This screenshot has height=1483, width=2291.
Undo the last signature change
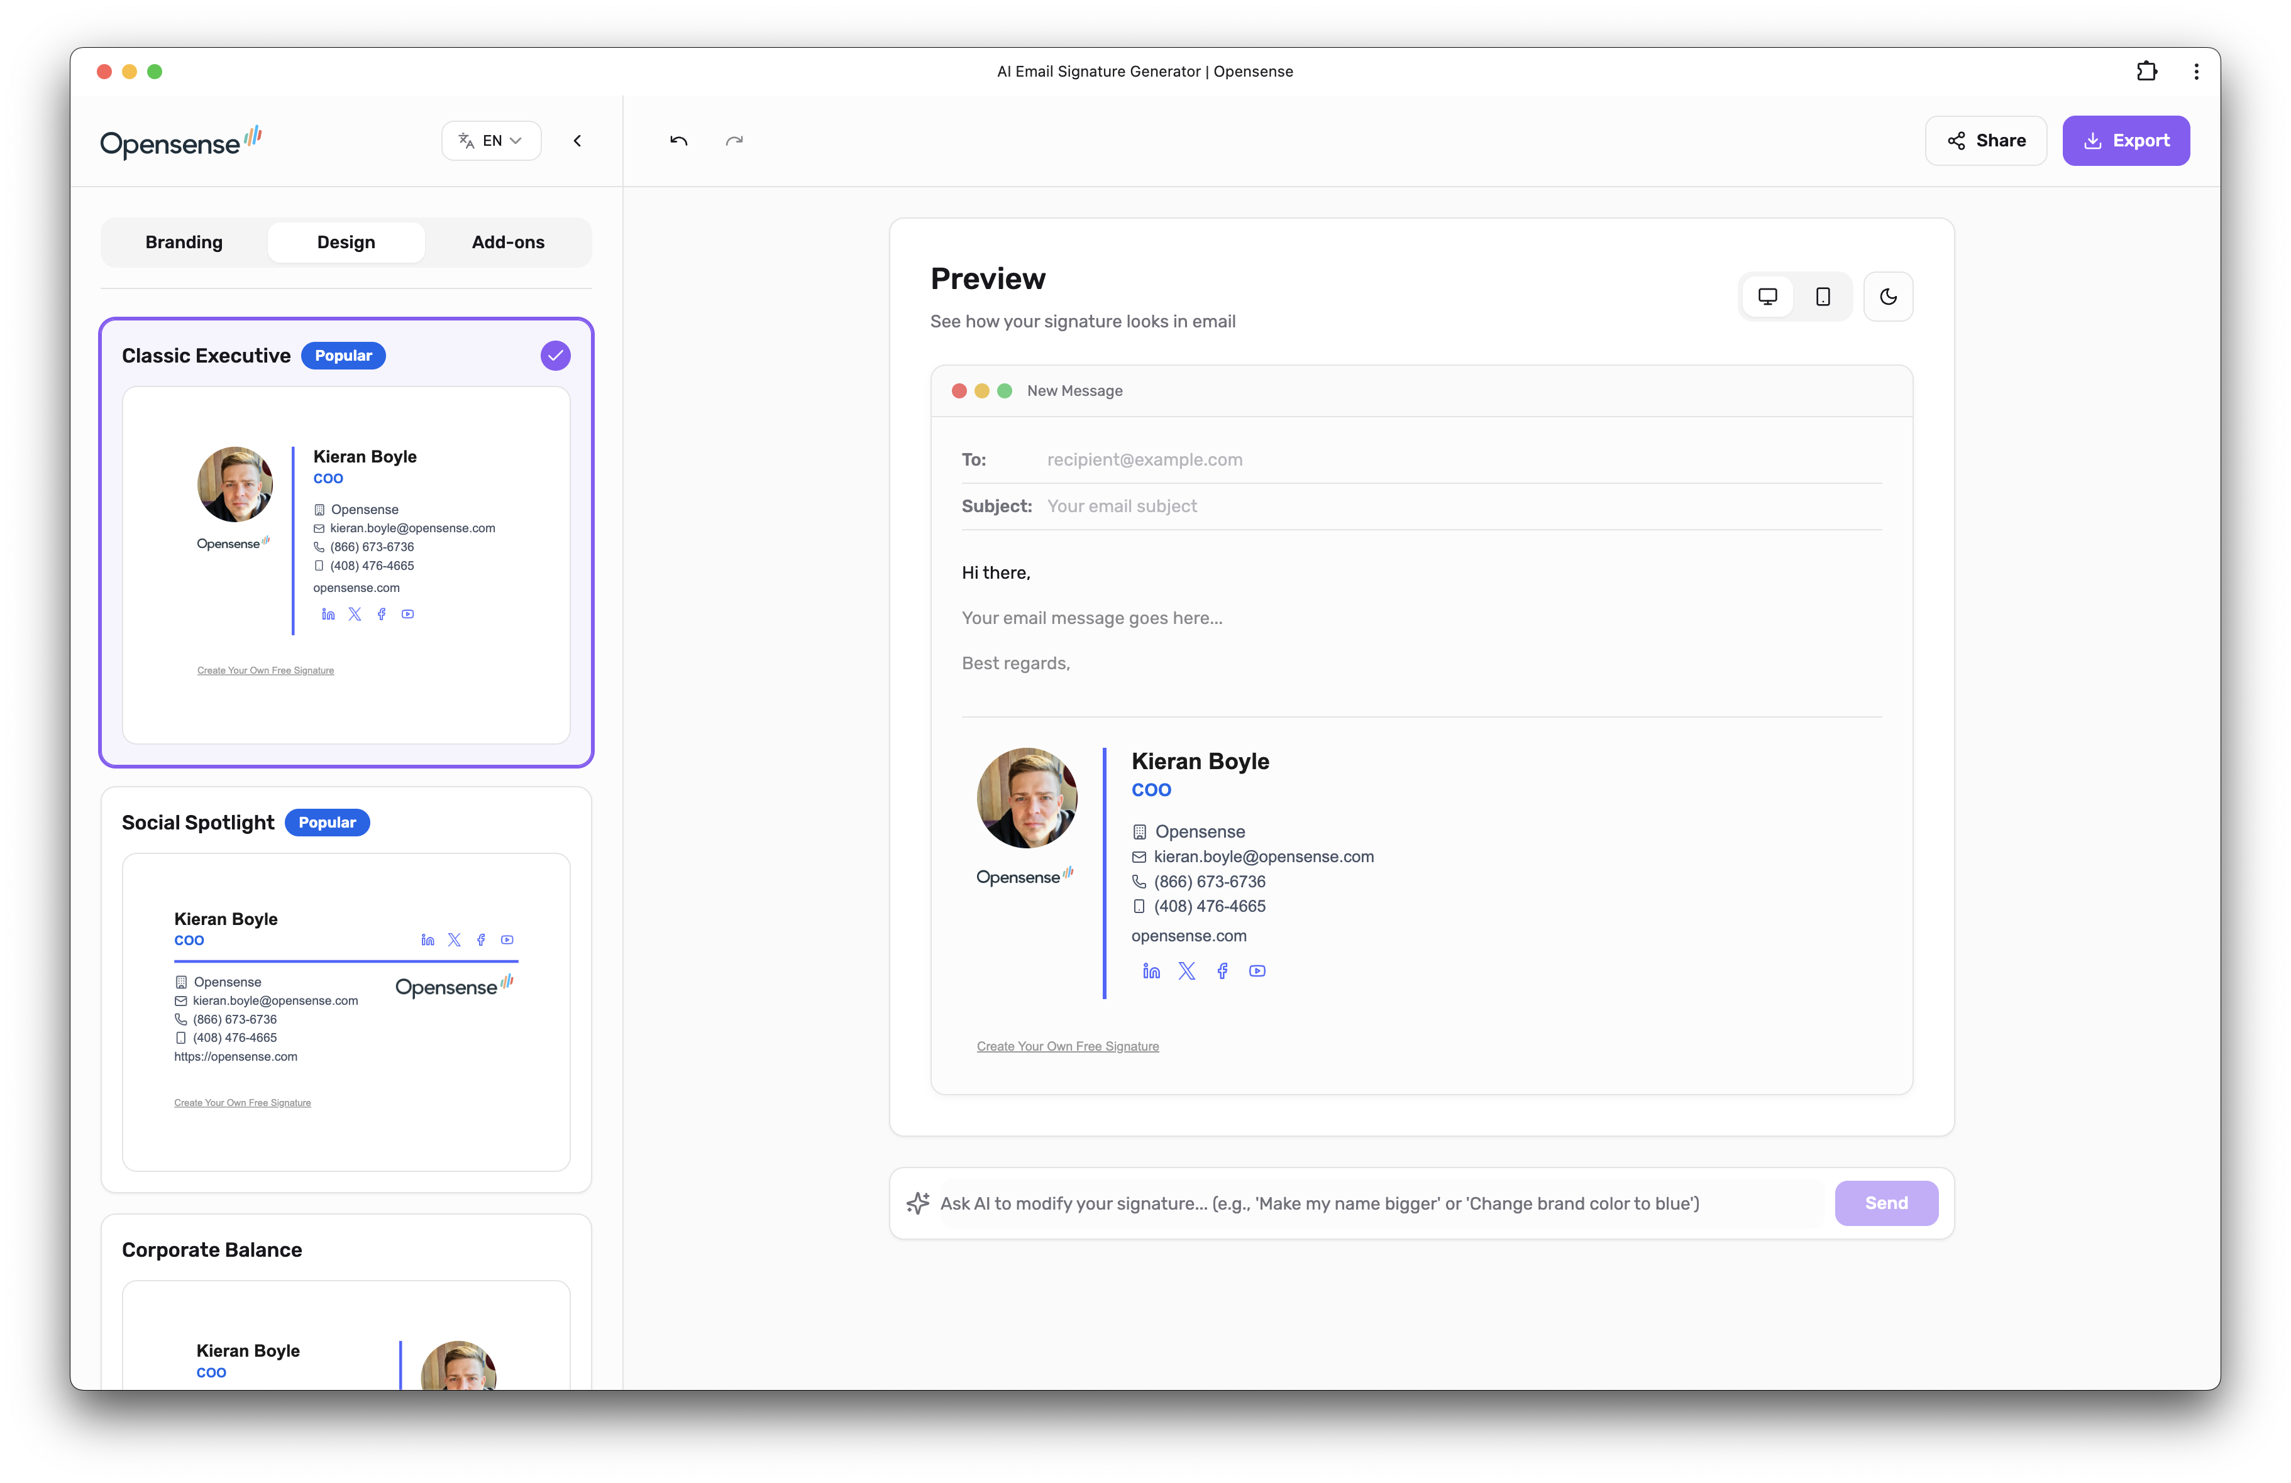tap(678, 141)
